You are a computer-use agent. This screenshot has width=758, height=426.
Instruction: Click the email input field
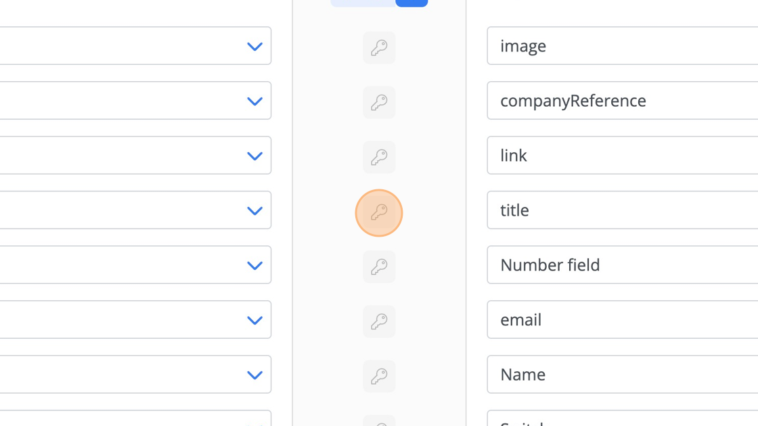pyautogui.click(x=623, y=320)
